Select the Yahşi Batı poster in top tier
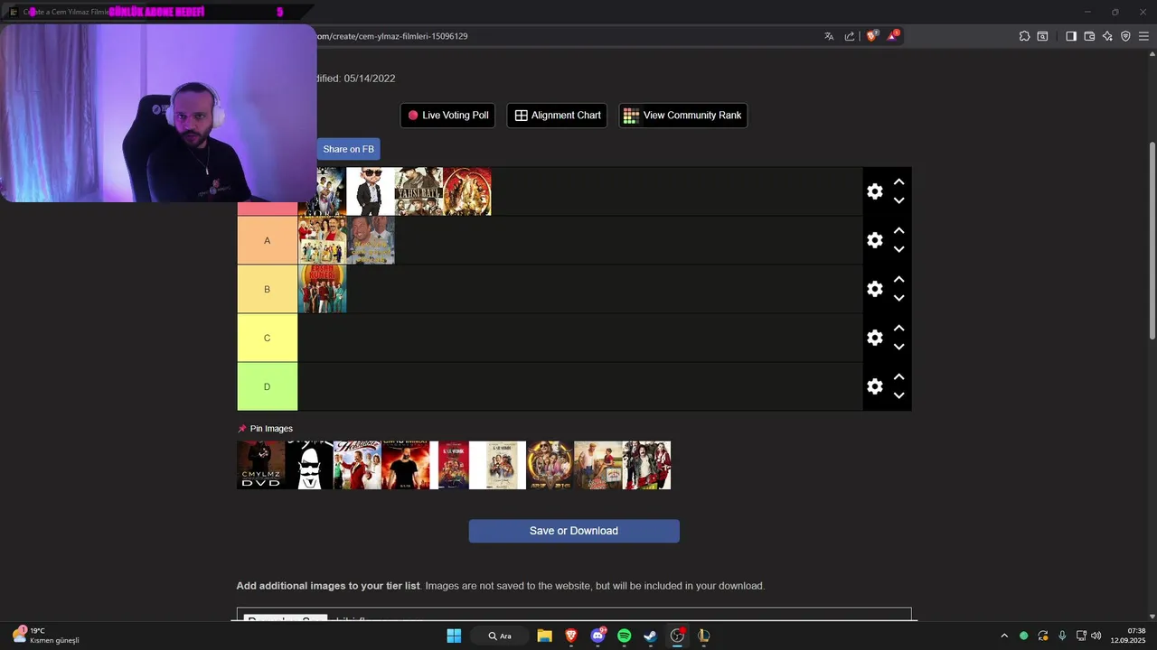This screenshot has width=1157, height=650. pos(419,191)
